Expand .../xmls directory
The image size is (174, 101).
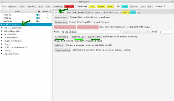[x=2, y=50]
